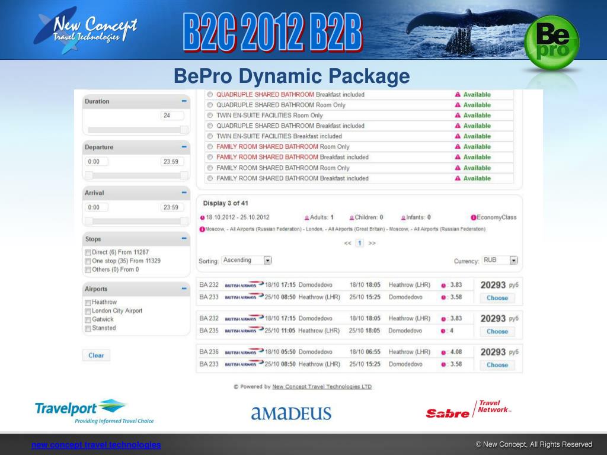This screenshot has width=607, height=455.
Task: Select results page 1
Action: [360, 243]
